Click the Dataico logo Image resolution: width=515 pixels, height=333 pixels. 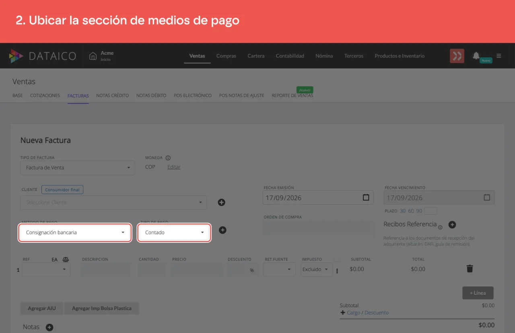pyautogui.click(x=43, y=56)
